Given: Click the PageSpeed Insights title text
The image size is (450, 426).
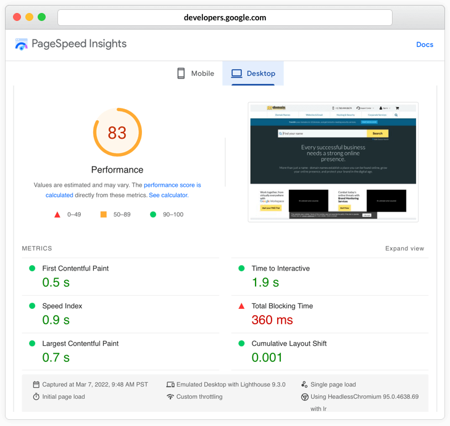Looking at the screenshot, I should pos(79,44).
